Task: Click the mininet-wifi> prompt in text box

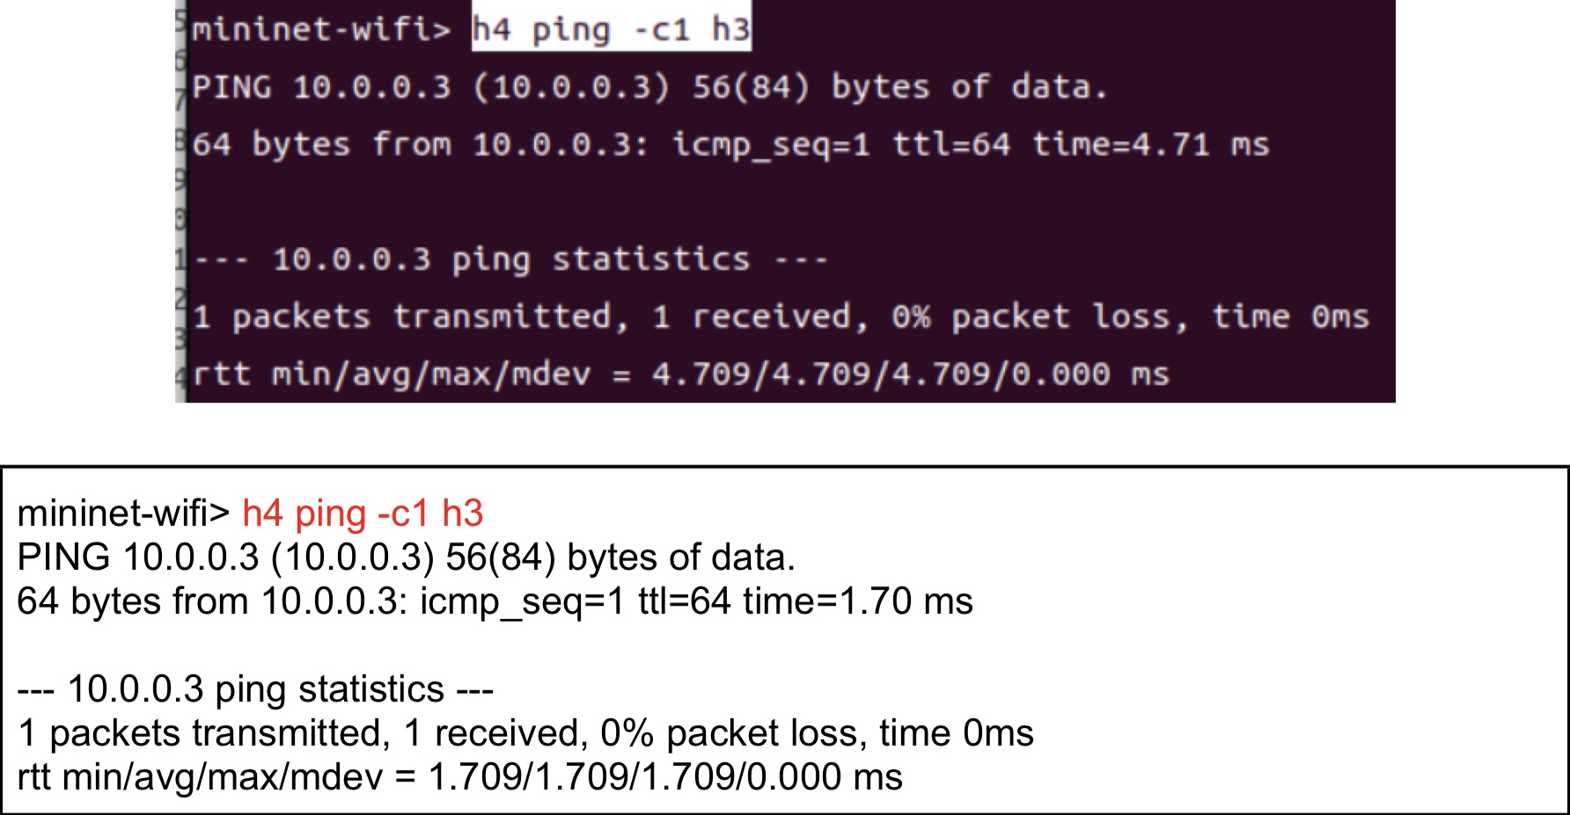Action: pyautogui.click(x=123, y=513)
